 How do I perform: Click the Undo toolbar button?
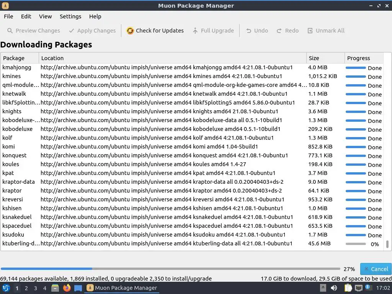point(257,31)
